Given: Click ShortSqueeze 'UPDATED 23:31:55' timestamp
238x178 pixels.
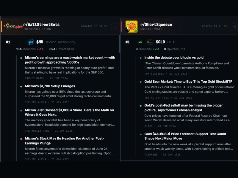Looking at the screenshot, I should pyautogui.click(x=214, y=26).
